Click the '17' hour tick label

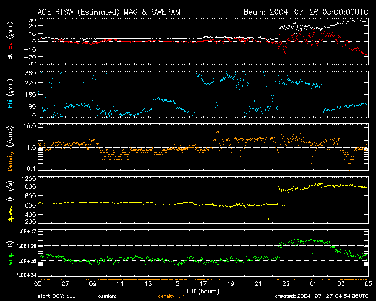pos(203,284)
